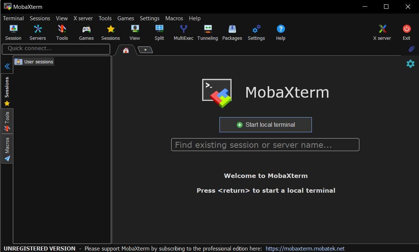Switch to the Macros sidebar tab

coord(7,148)
